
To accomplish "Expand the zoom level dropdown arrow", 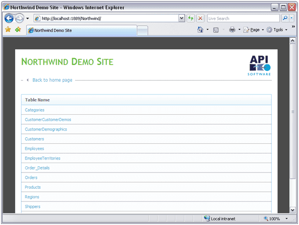I will click(286, 219).
